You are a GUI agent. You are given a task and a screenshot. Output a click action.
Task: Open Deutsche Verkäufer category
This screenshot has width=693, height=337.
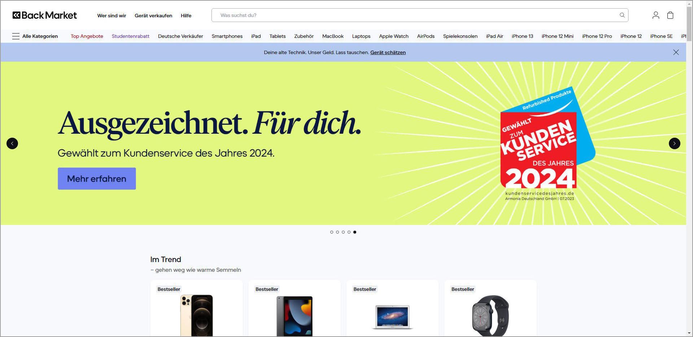tap(180, 36)
